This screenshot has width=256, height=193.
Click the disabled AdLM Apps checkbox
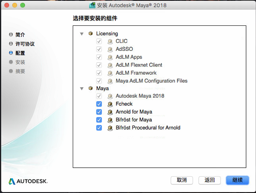coord(99,57)
